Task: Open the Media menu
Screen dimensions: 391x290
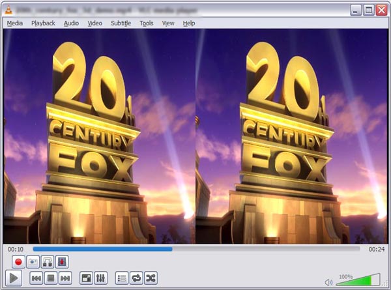Action: 15,23
